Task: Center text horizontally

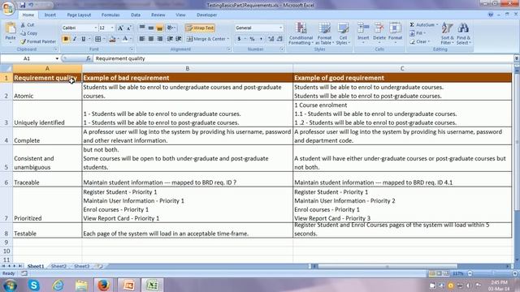Action: point(151,39)
